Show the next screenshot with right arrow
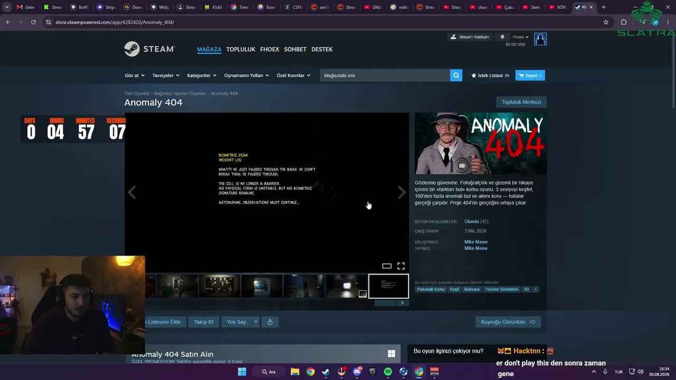The height and width of the screenshot is (380, 676). (x=402, y=193)
